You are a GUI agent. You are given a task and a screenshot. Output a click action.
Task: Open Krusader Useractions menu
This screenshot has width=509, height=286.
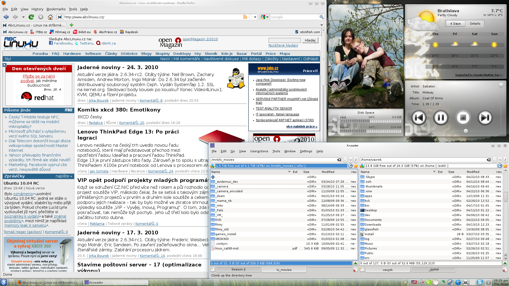coord(259,151)
